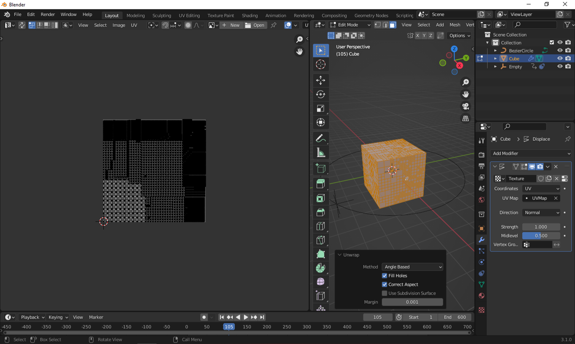
Task: Open the Render menu
Action: [x=48, y=14]
